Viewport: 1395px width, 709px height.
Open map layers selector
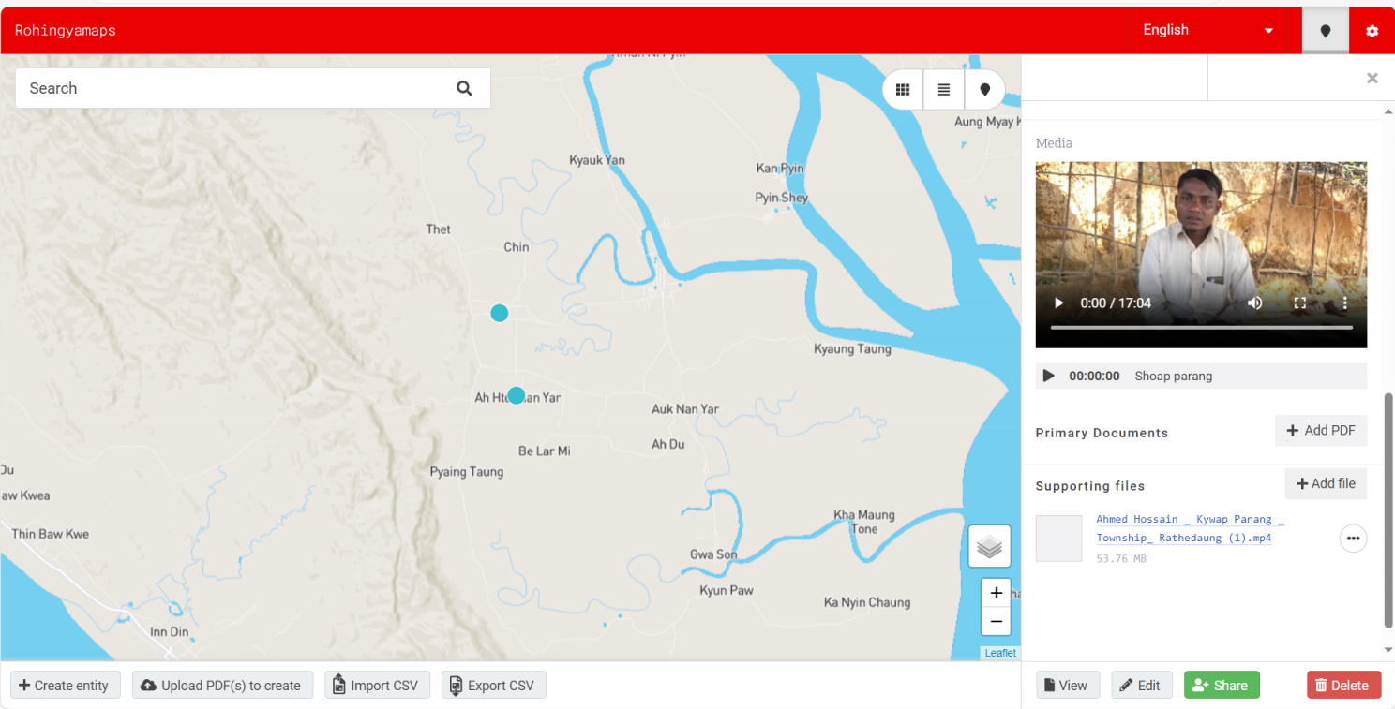click(990, 546)
